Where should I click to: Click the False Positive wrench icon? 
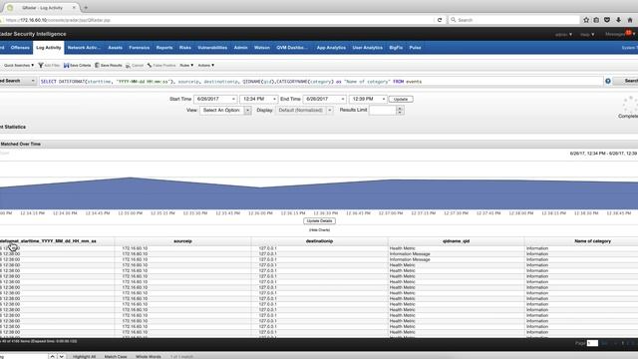[x=150, y=65]
